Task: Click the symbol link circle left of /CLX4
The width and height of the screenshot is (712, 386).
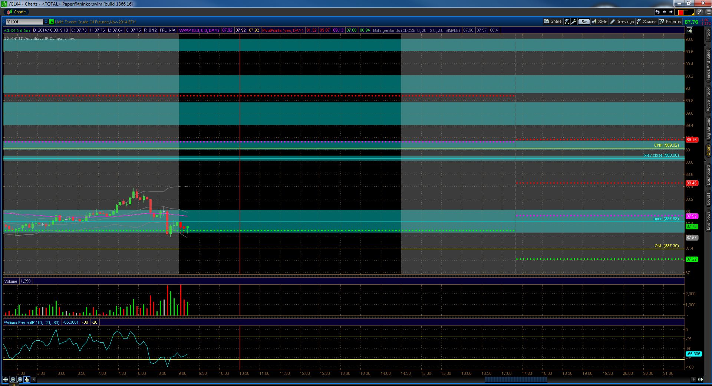Action: [x=4, y=22]
